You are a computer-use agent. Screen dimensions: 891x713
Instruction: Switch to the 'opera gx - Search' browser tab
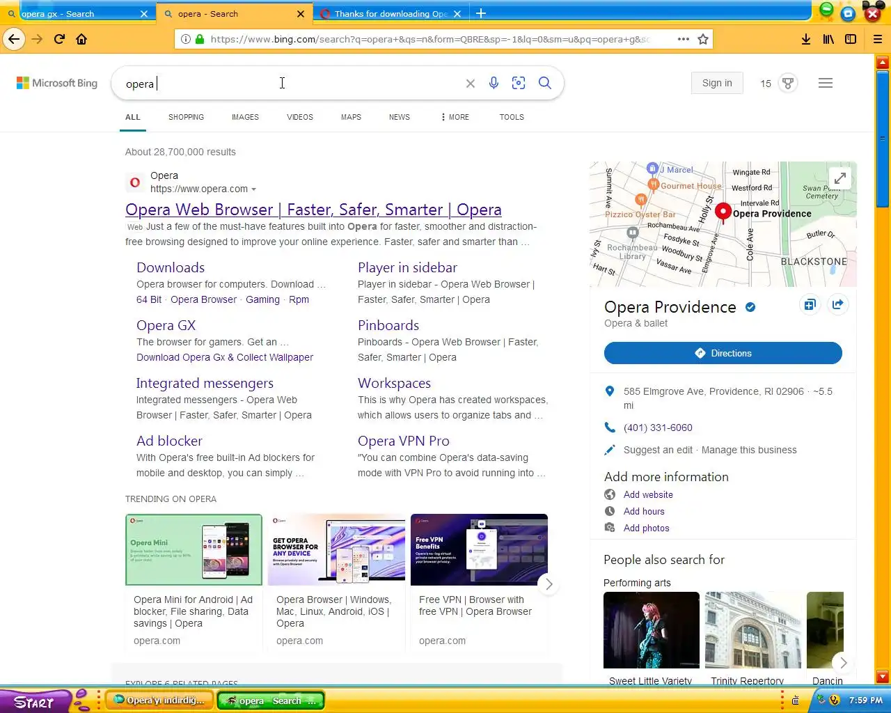pos(78,13)
